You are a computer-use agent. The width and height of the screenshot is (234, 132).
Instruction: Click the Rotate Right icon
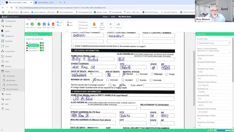click(80, 25)
